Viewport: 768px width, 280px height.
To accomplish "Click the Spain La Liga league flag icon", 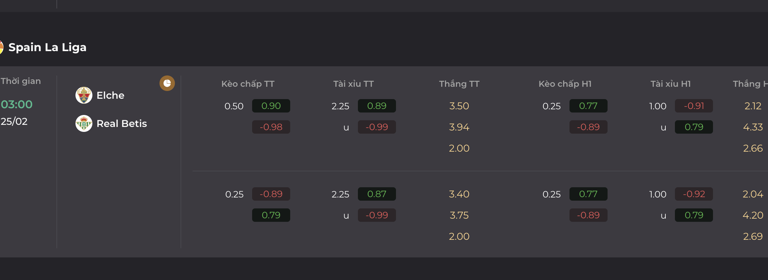I will (x=1, y=47).
